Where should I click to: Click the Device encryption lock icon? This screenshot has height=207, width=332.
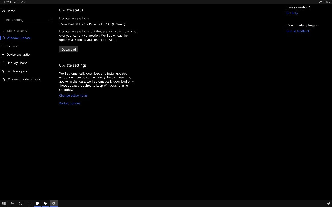pyautogui.click(x=3, y=55)
